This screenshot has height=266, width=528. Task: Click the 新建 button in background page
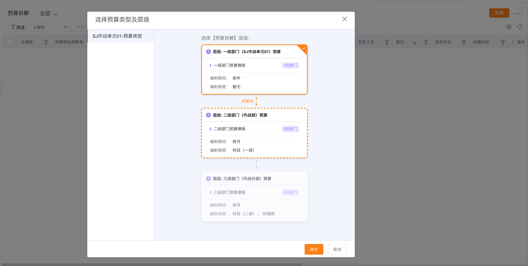[x=499, y=13]
